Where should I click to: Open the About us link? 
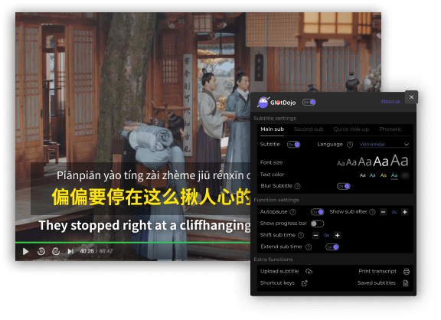(390, 101)
